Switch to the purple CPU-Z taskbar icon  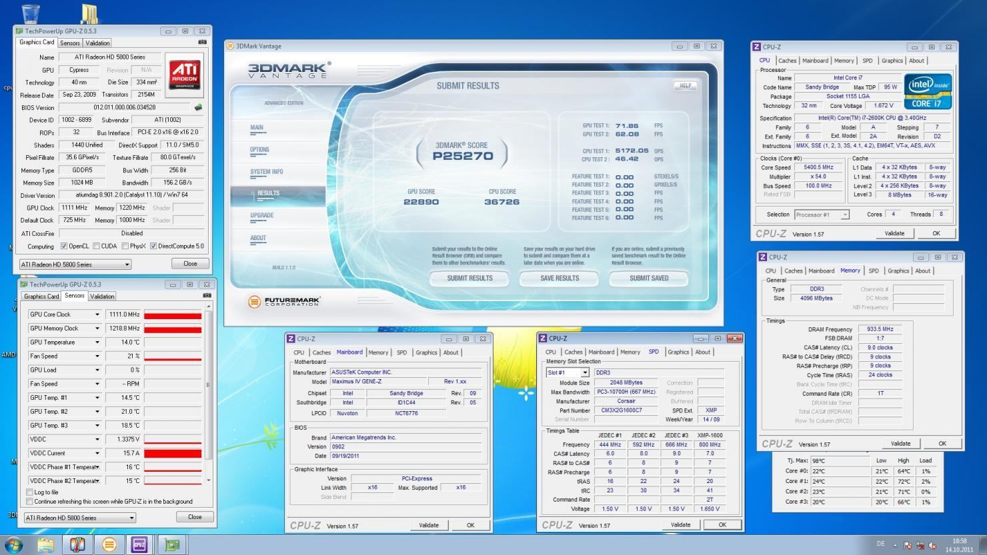click(139, 544)
